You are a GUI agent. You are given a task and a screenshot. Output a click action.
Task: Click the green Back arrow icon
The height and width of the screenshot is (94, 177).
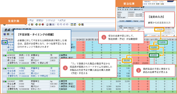(x=36, y=24)
